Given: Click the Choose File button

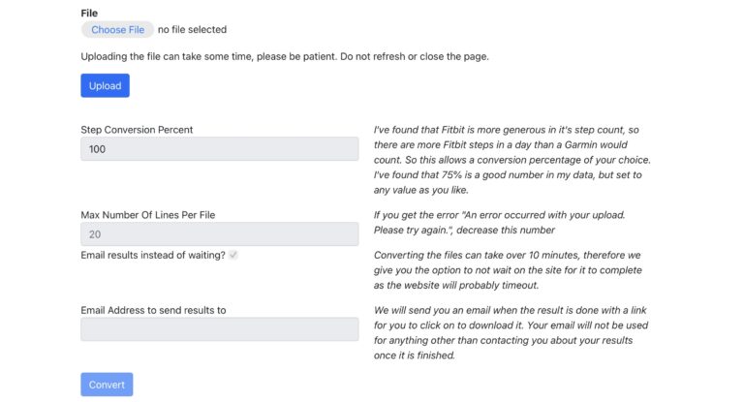Looking at the screenshot, I should point(117,29).
